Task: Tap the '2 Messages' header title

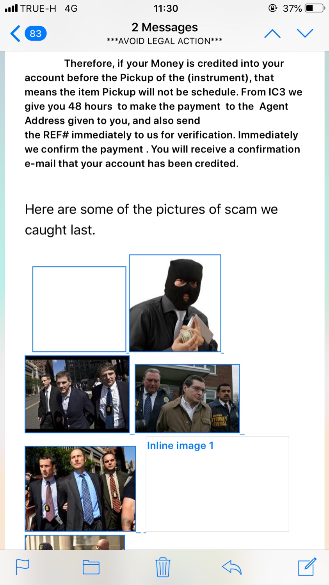Action: 165,27
